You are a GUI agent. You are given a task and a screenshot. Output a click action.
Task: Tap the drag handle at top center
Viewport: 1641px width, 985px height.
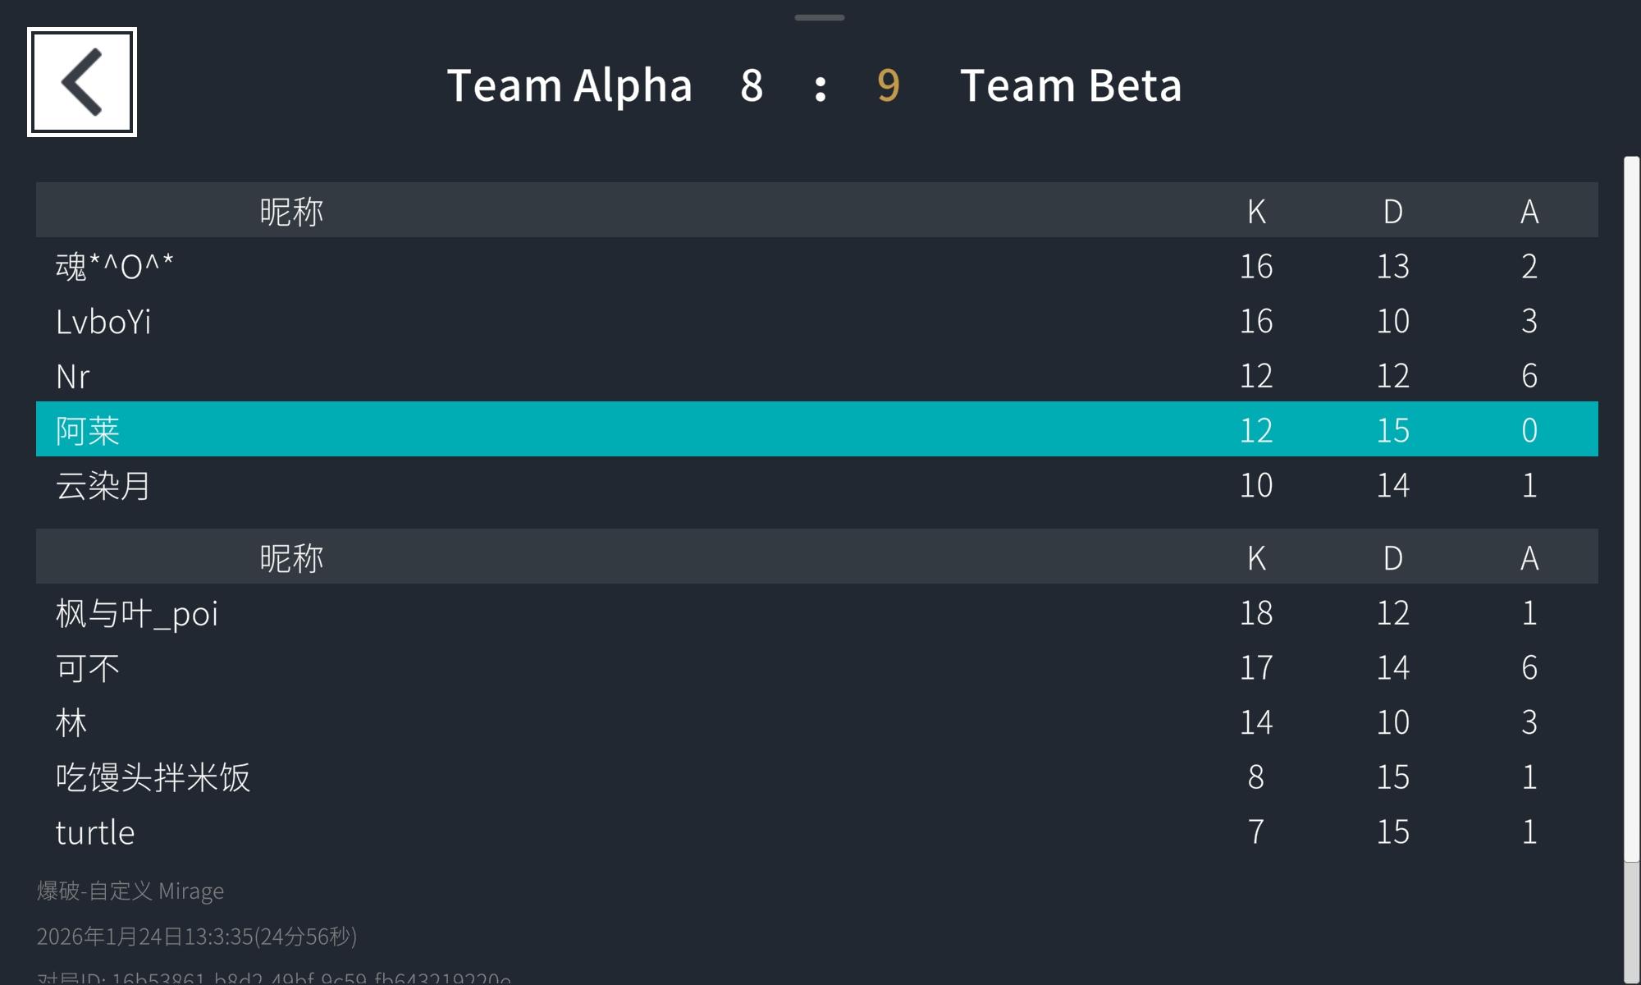(819, 17)
